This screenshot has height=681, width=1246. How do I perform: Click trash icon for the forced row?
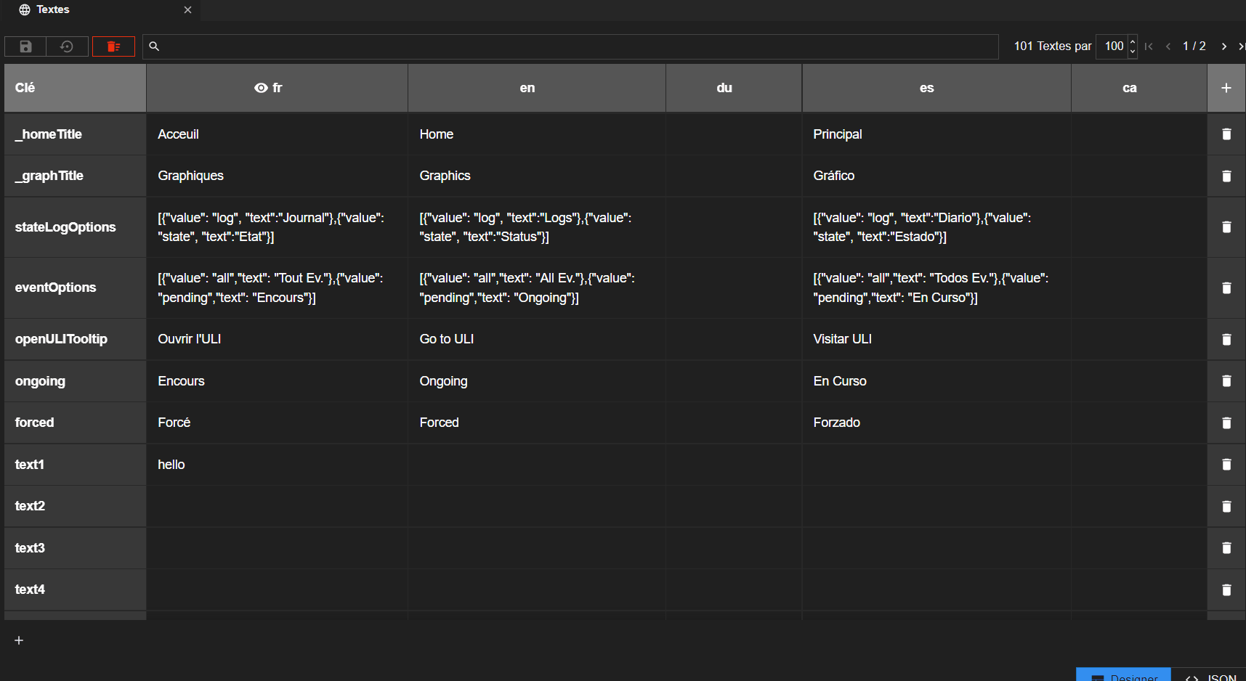(x=1226, y=423)
